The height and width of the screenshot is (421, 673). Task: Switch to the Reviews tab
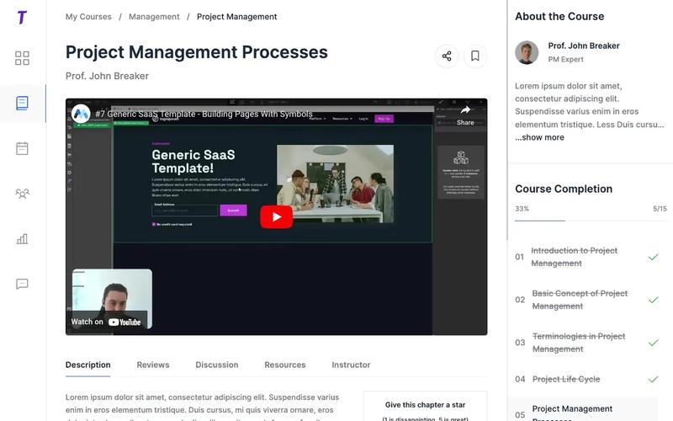point(153,365)
